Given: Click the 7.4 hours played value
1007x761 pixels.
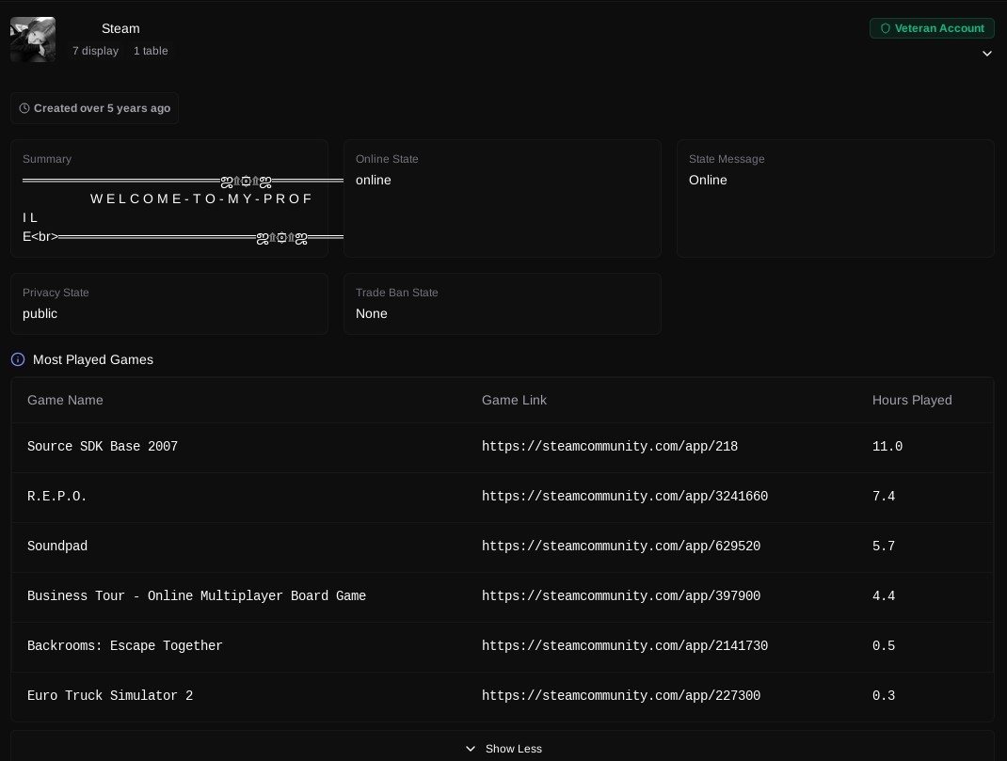Looking at the screenshot, I should click(x=883, y=497).
